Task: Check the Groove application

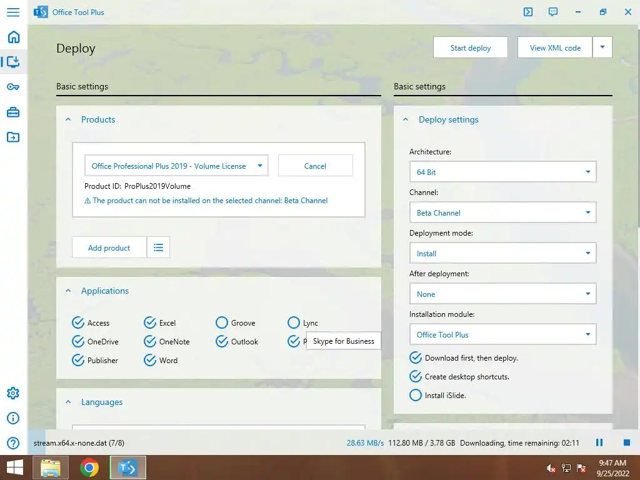Action: click(x=222, y=322)
